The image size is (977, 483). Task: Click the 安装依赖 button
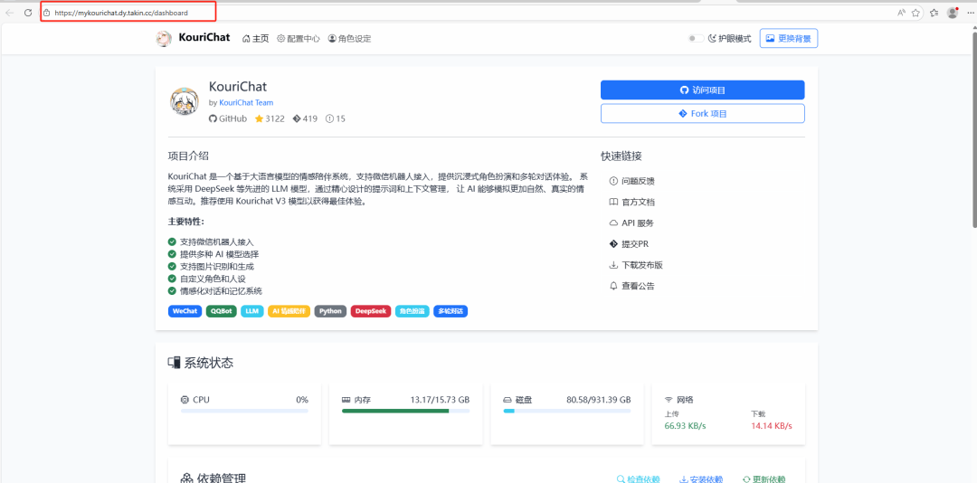tap(701, 479)
